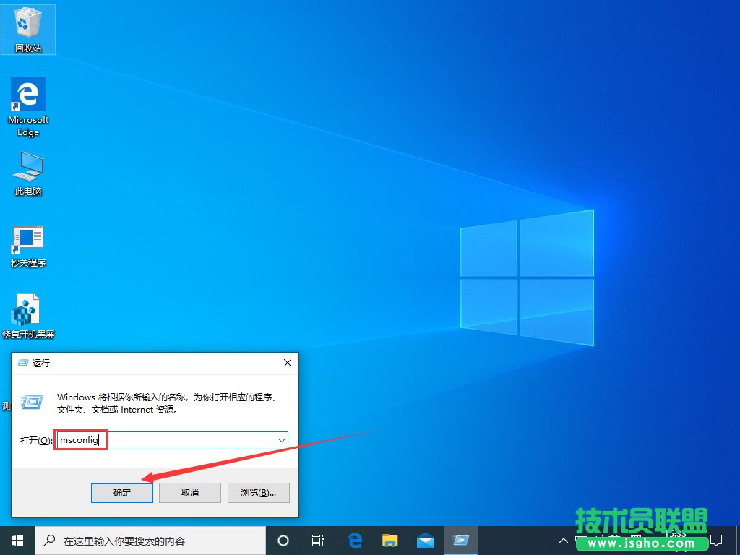The image size is (740, 555).
Task: Open File Explorer from the taskbar
Action: 390,540
